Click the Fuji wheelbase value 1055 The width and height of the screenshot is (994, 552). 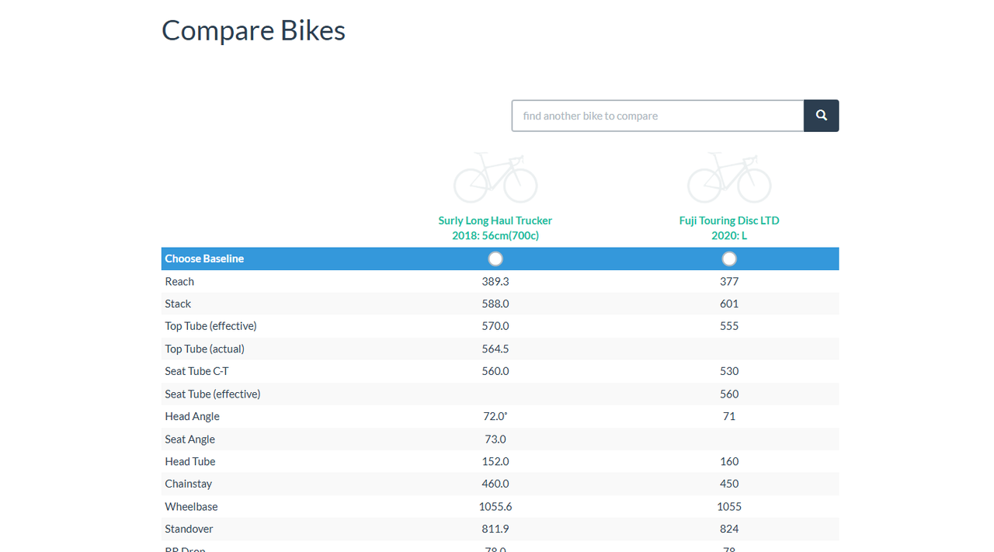tap(729, 506)
